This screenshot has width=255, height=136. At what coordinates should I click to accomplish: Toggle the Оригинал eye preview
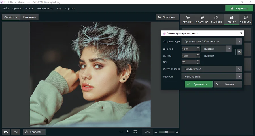[167, 17]
